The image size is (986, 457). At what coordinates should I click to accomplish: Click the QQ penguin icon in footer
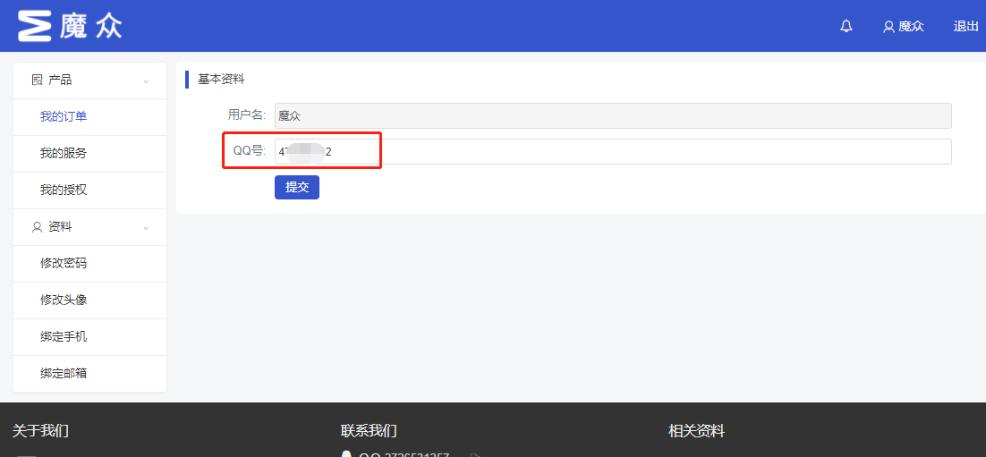coord(346,455)
